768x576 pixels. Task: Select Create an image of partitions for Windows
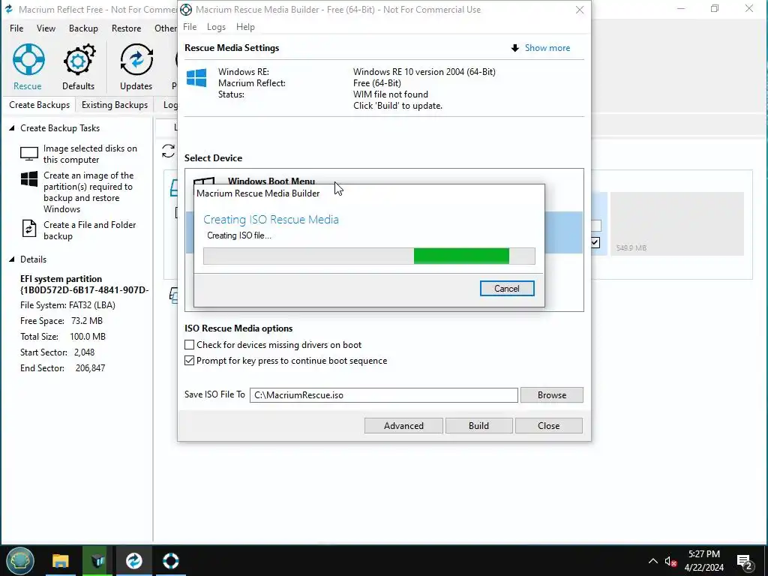click(88, 192)
